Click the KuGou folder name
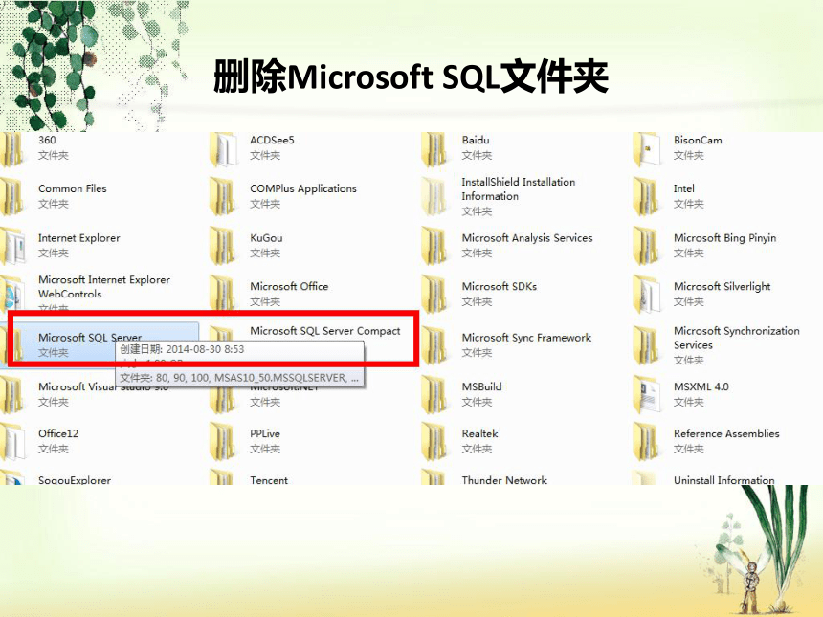The height and width of the screenshot is (617, 823). [266, 237]
